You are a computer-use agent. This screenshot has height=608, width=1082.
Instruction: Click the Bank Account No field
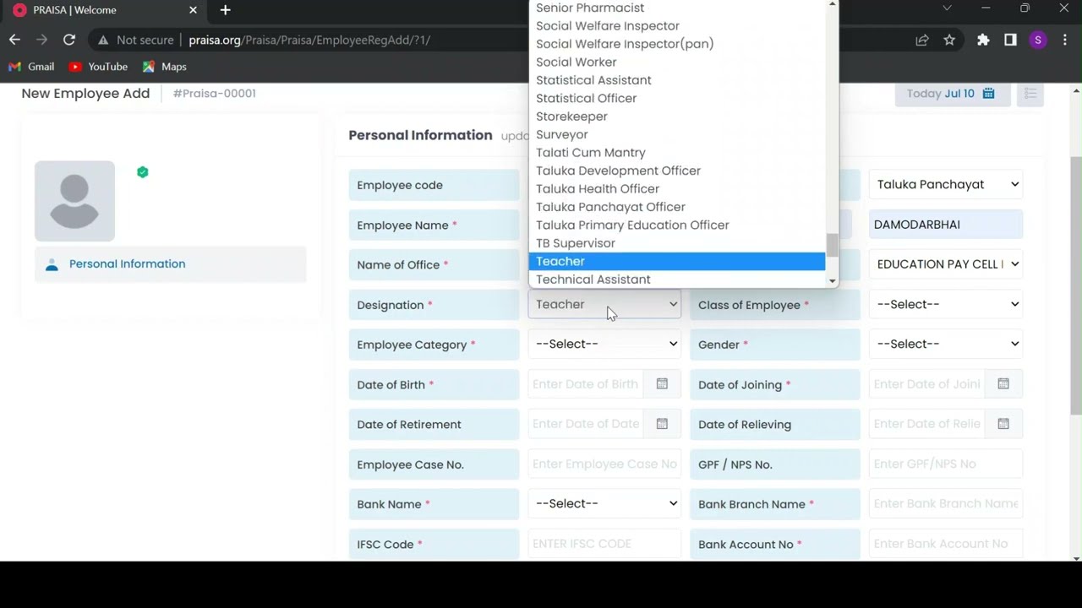click(946, 544)
